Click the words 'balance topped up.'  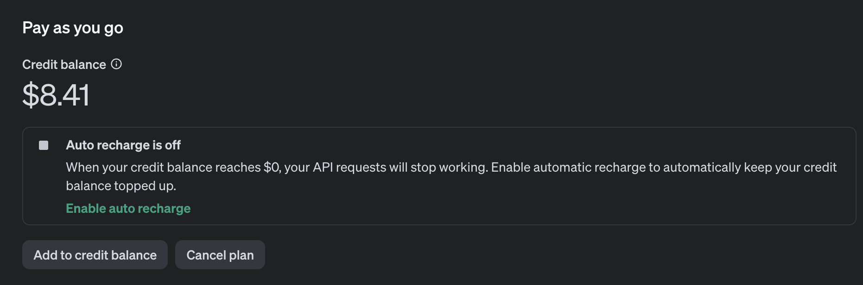(x=121, y=186)
